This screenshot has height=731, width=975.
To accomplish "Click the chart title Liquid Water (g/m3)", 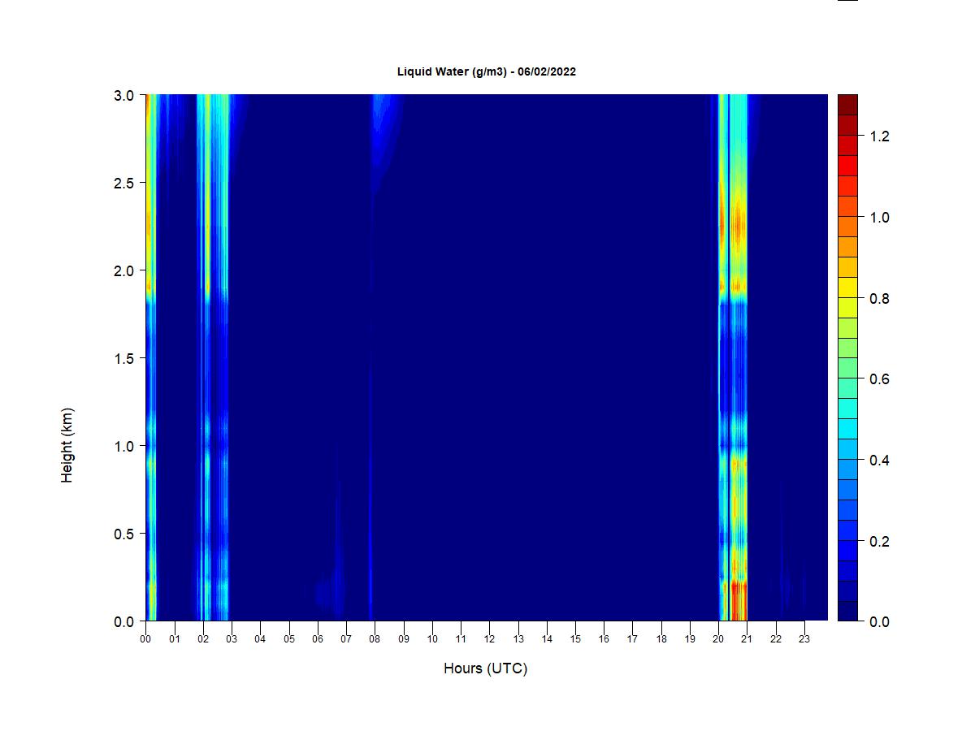I will tap(486, 71).
